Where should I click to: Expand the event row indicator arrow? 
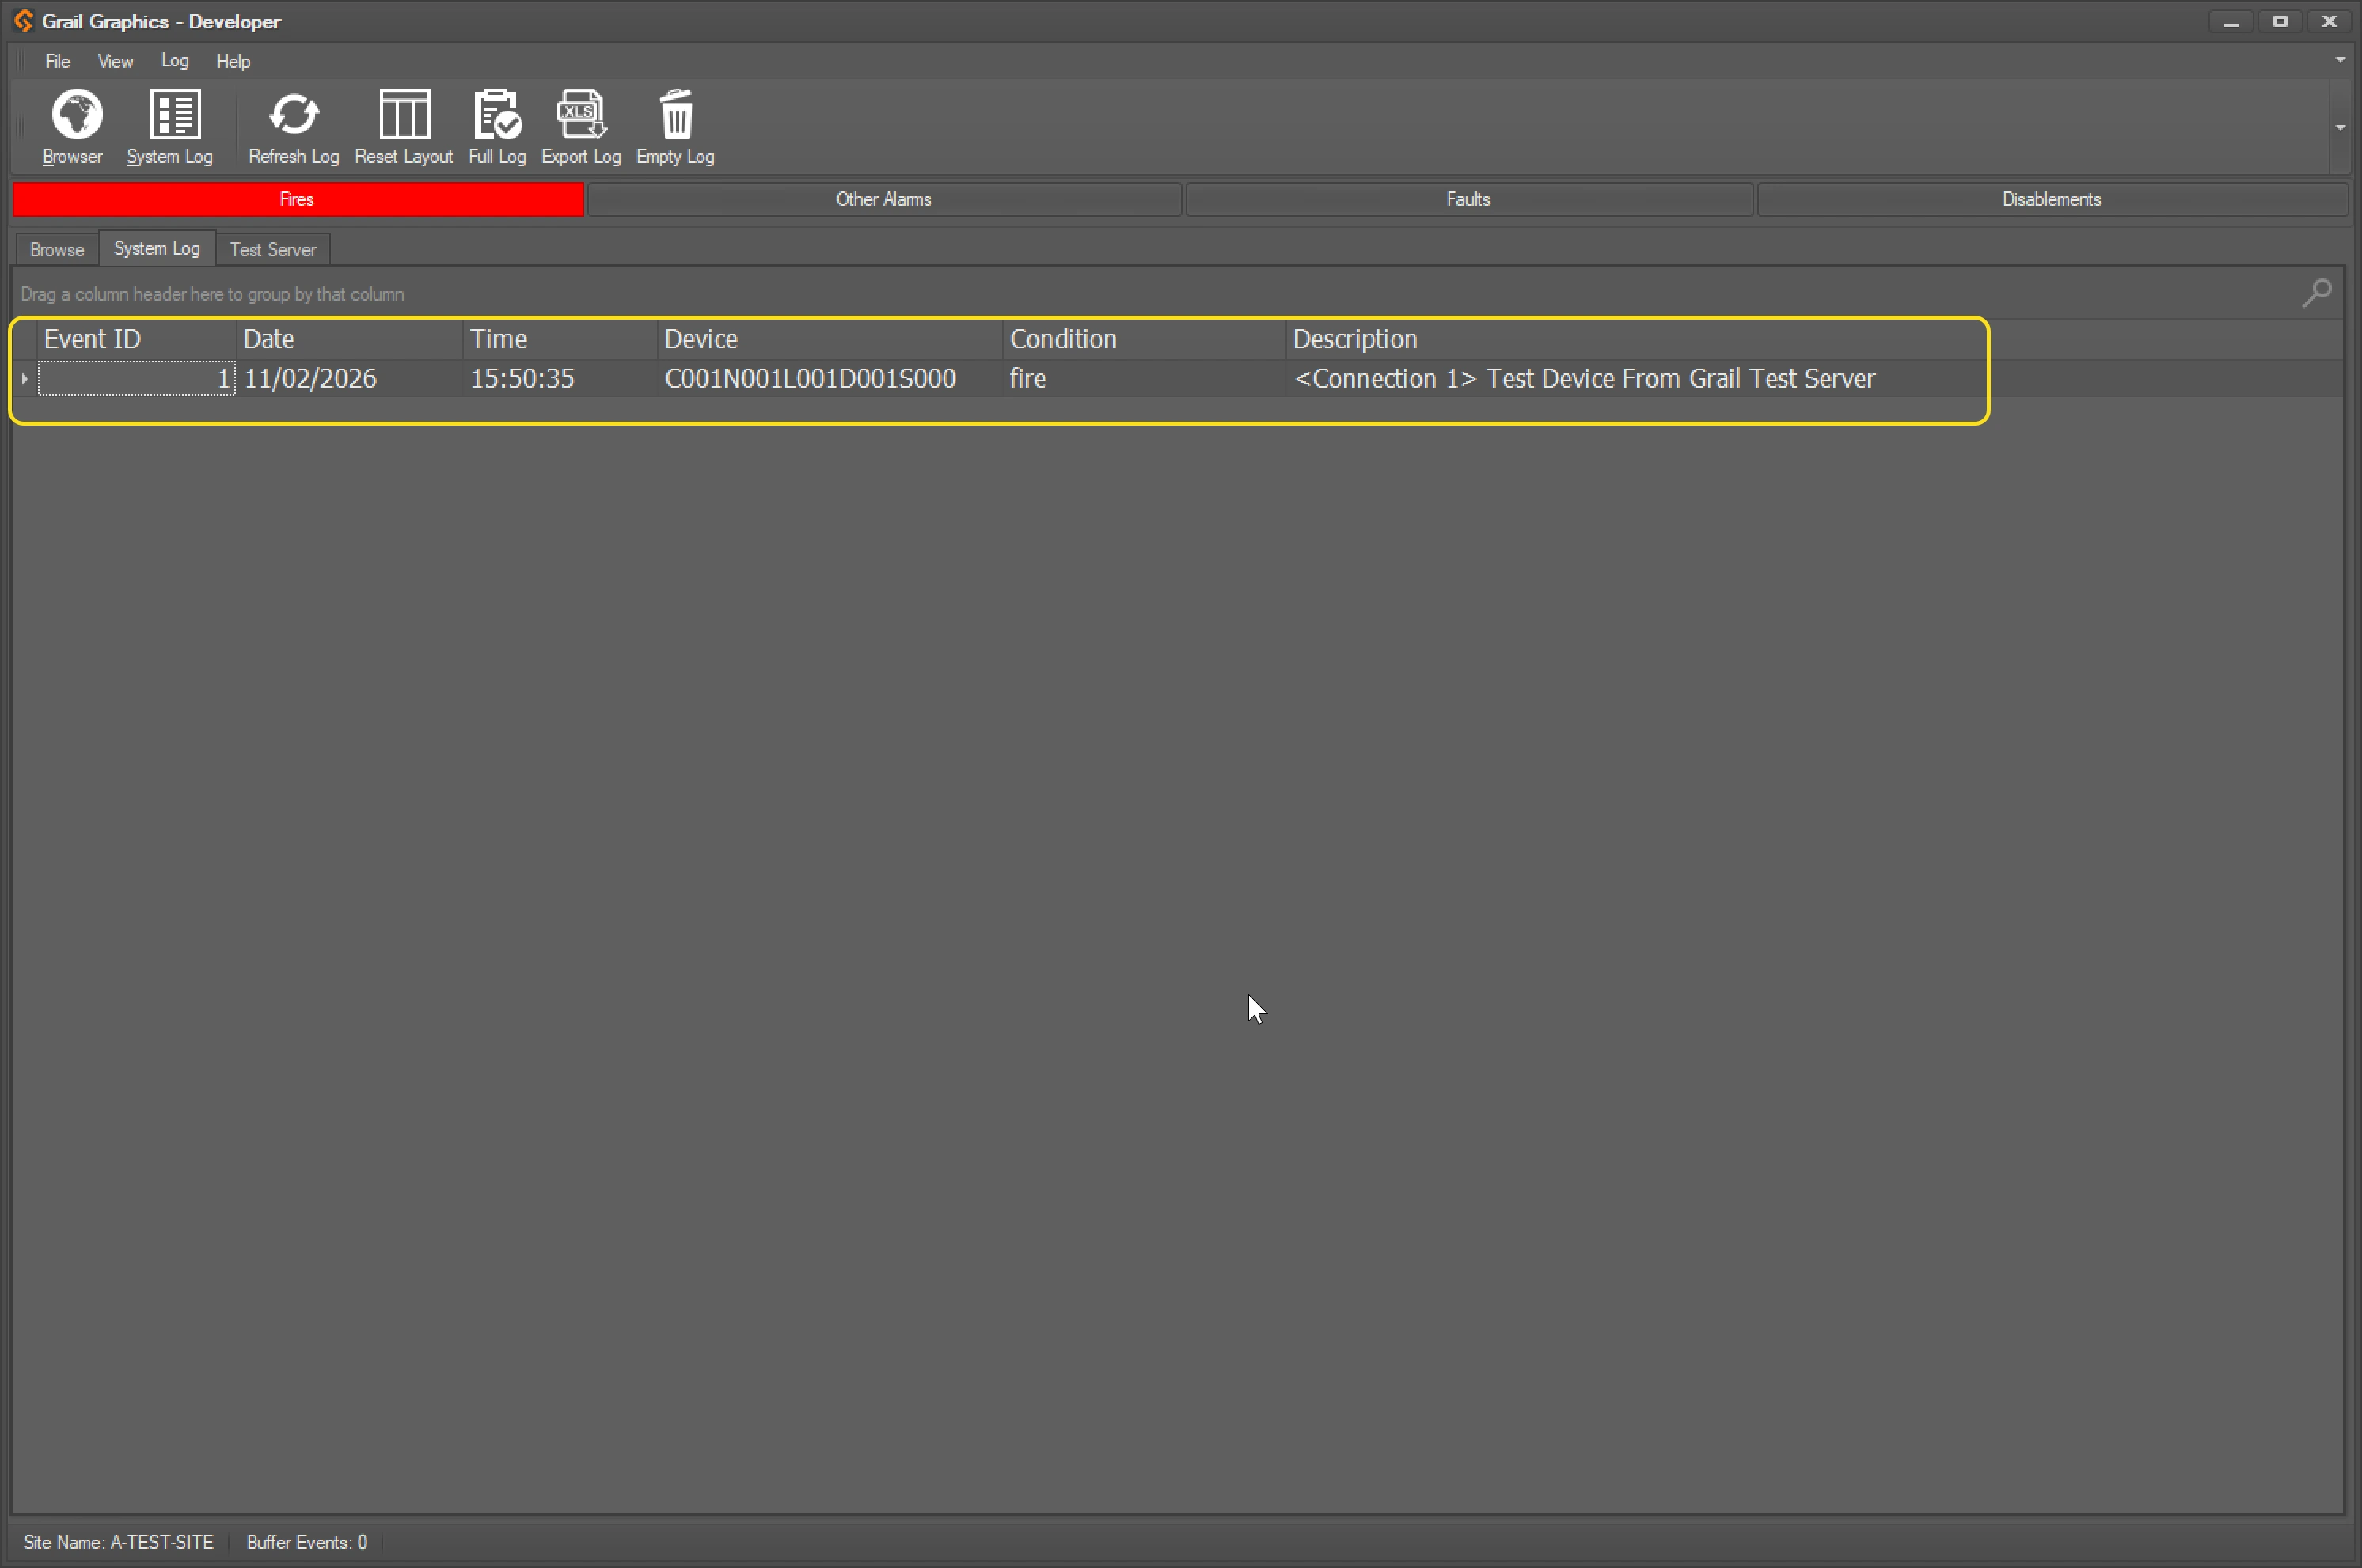[x=25, y=379]
